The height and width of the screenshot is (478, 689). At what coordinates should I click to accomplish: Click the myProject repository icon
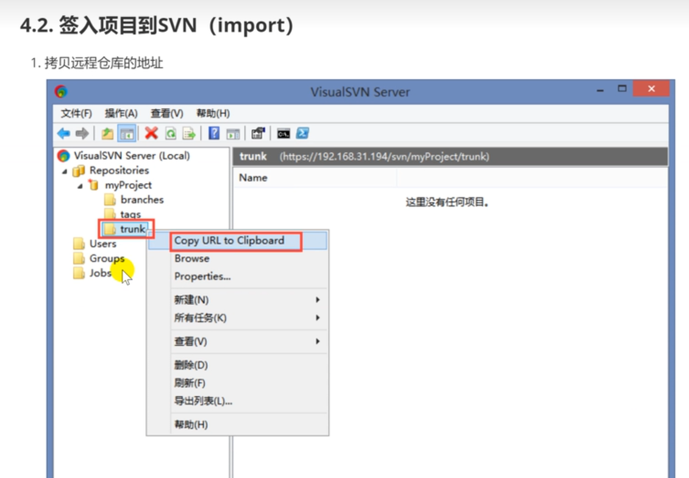(93, 185)
